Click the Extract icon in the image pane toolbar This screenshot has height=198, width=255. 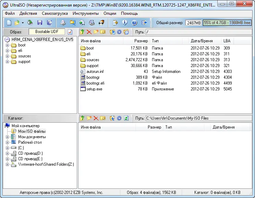point(112,32)
